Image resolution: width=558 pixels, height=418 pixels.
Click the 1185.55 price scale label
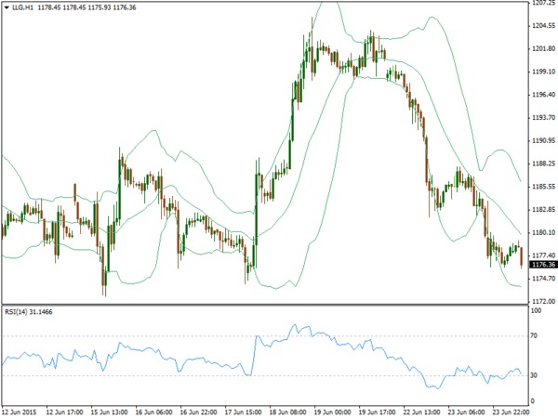(542, 187)
